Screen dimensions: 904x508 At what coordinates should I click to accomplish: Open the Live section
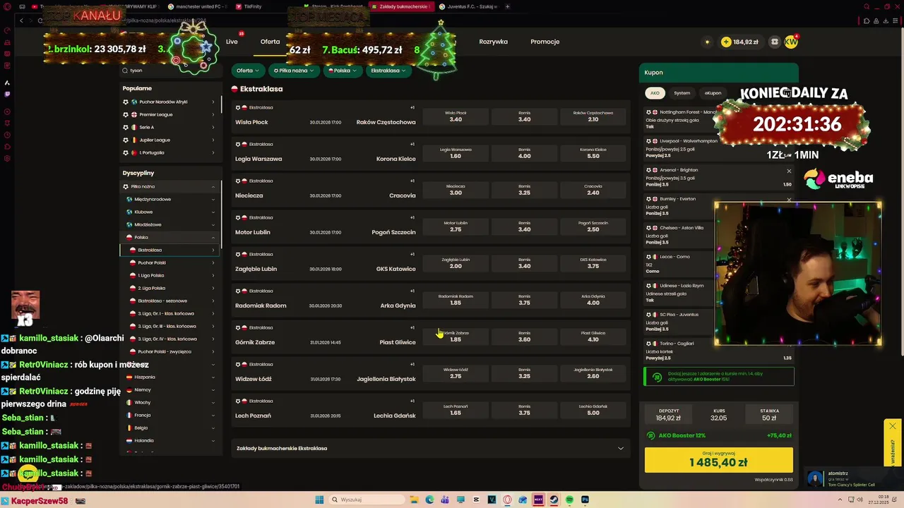(x=232, y=42)
